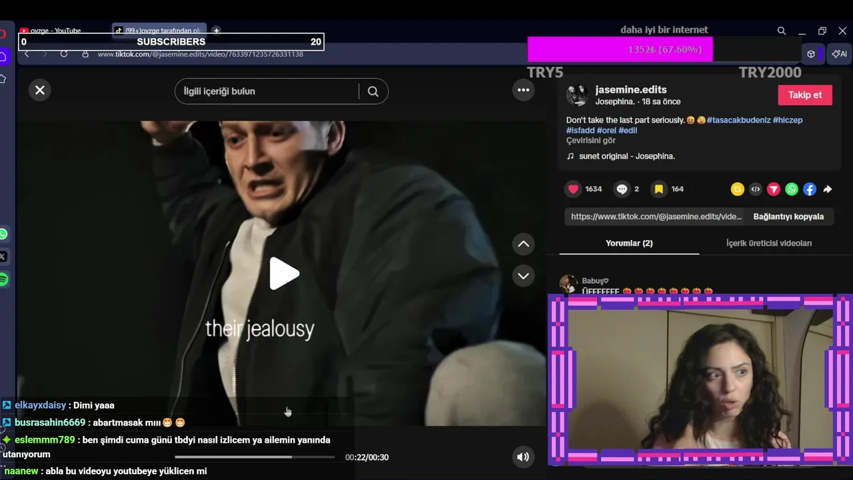Open the Opera menu logo
Viewport: 853px width, 480px height.
3,33
